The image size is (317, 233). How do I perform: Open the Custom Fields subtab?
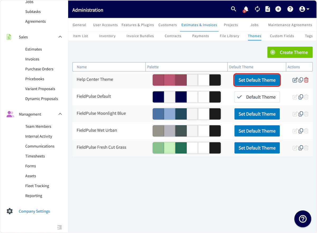282,36
